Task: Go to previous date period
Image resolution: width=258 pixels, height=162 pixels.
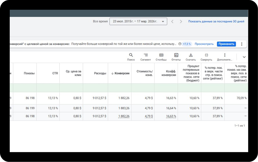Action: (x=172, y=22)
